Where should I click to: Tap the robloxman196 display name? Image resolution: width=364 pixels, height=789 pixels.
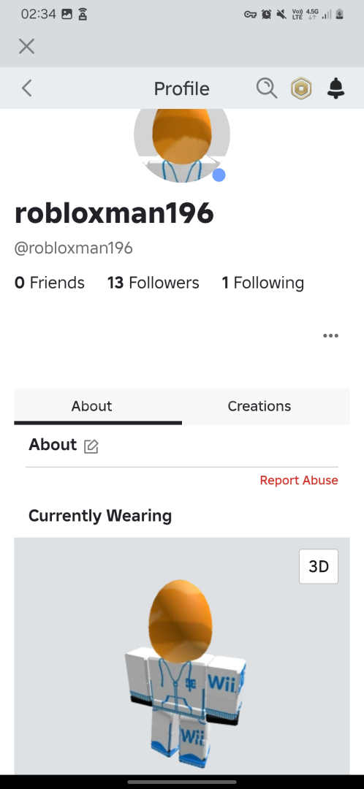[x=114, y=213]
